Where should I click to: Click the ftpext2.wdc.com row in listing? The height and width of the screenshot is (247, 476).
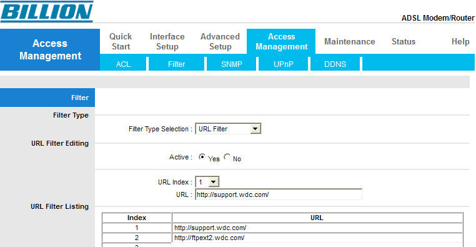click(x=282, y=238)
